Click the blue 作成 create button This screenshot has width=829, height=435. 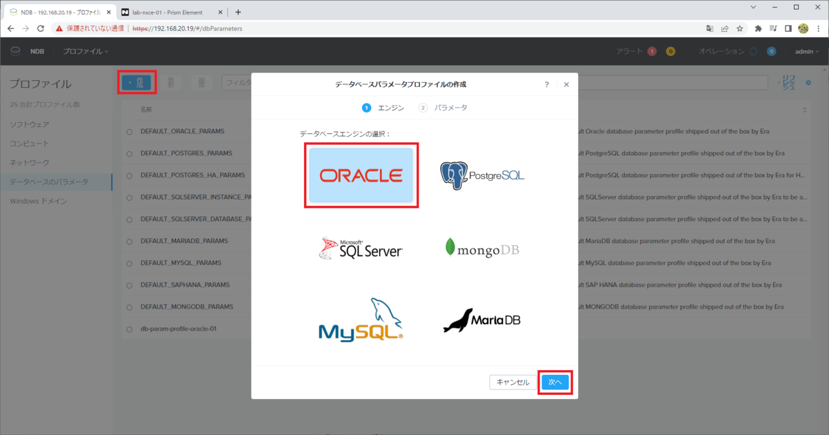click(x=137, y=82)
